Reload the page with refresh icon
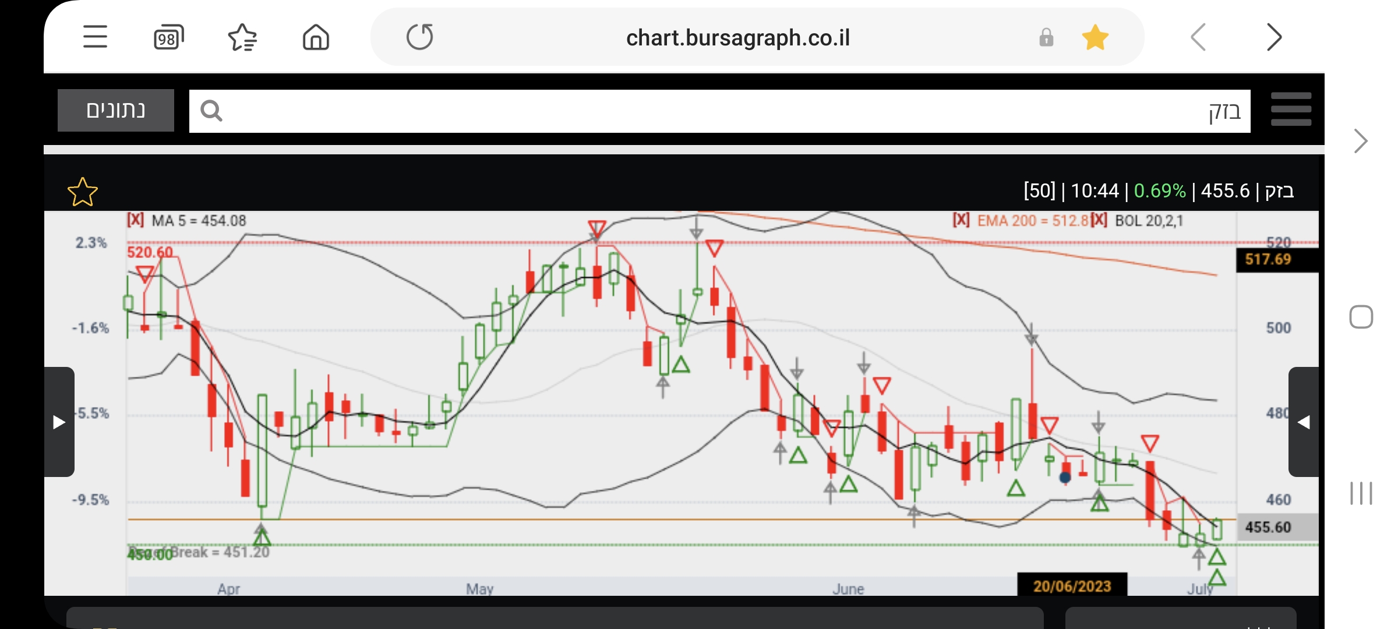Image resolution: width=1398 pixels, height=629 pixels. tap(419, 37)
